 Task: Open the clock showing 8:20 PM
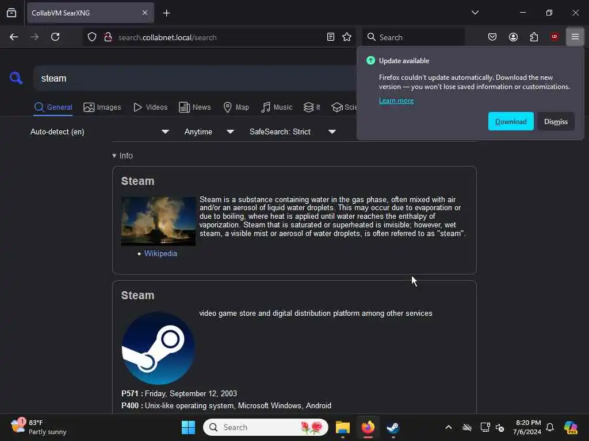pos(527,427)
